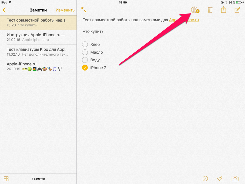Check off the Хлеб item
Screen dimensions: 245x184
85,45
